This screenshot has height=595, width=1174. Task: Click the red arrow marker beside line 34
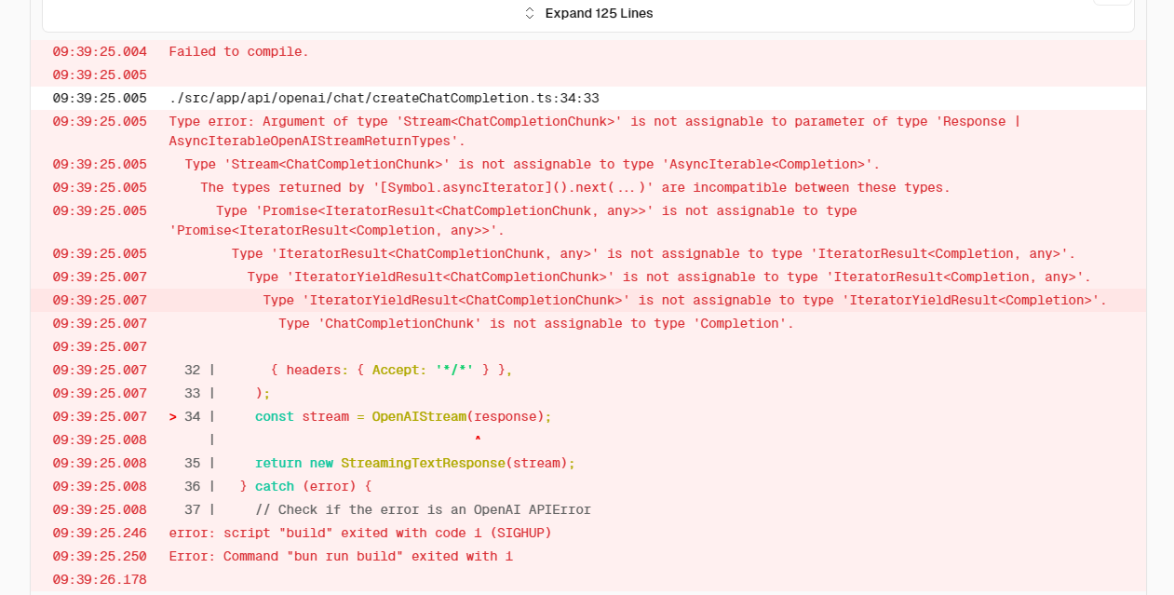[x=172, y=416]
